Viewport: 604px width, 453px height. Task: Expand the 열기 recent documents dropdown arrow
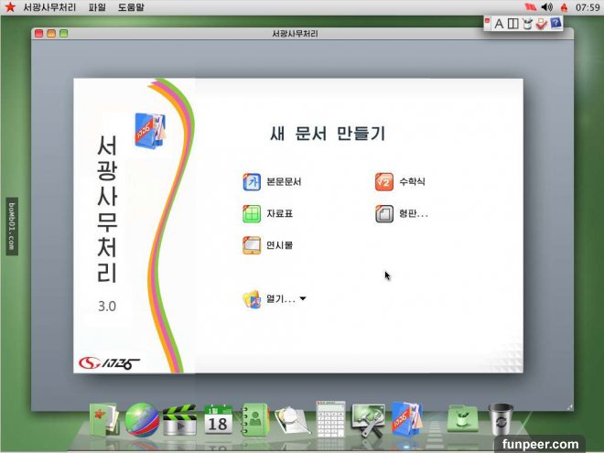(303, 299)
